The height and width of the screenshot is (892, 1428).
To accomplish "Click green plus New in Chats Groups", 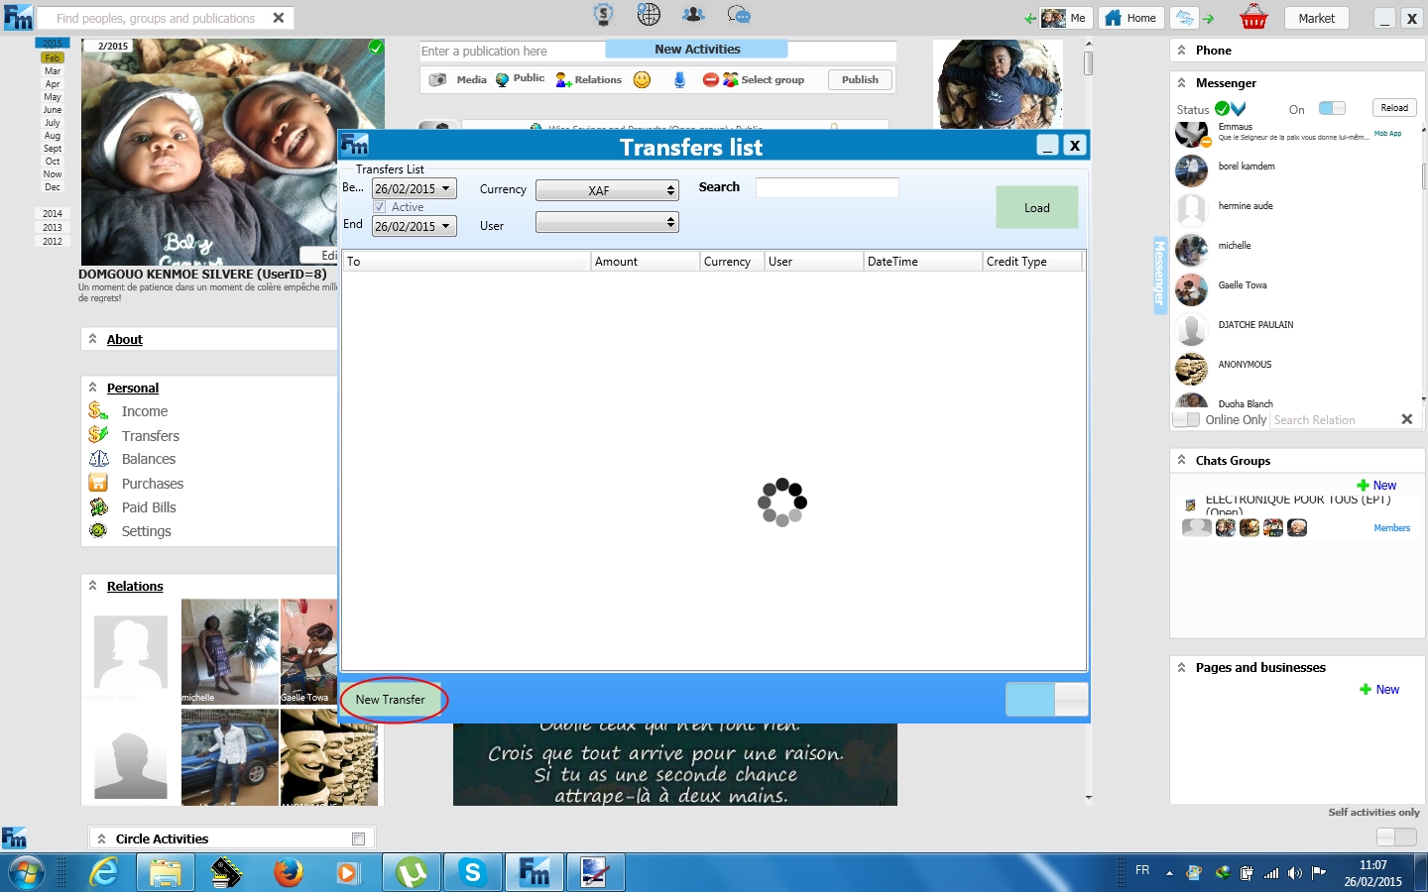I will click(x=1376, y=486).
